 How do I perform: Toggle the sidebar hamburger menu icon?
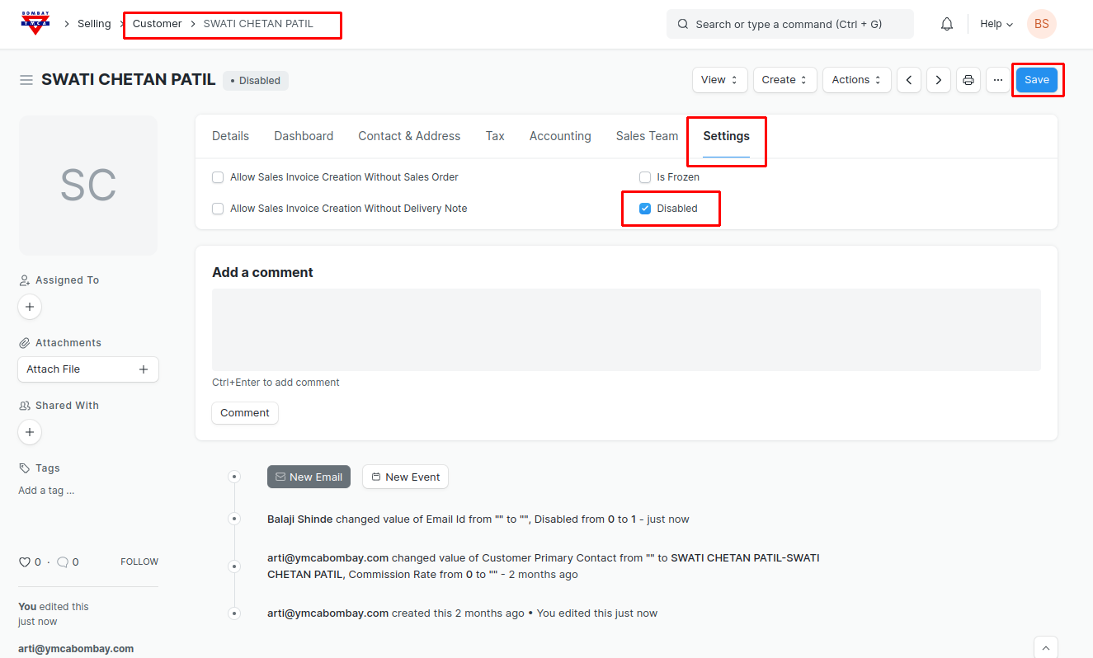coord(26,80)
